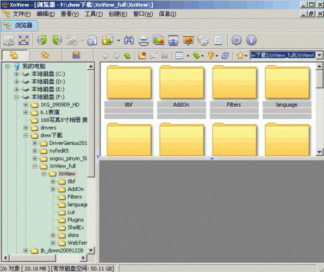This screenshot has width=324, height=272.
Task: Click the blue info about icon
Action: (x=251, y=40)
